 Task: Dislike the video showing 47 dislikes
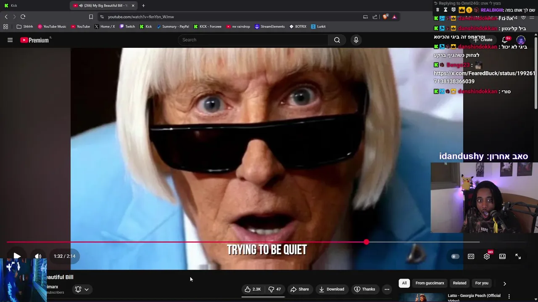tap(275, 289)
